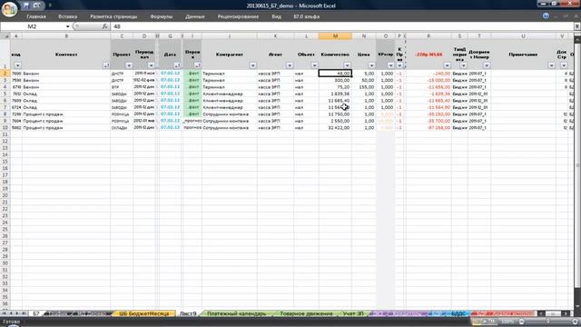Image resolution: width=581 pixels, height=327 pixels.
Task: Open the Разметка страницы ribbon tab
Action: click(113, 16)
